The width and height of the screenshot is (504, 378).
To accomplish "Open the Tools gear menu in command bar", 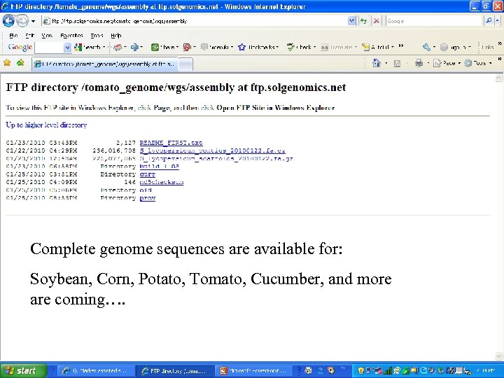I will click(x=478, y=63).
